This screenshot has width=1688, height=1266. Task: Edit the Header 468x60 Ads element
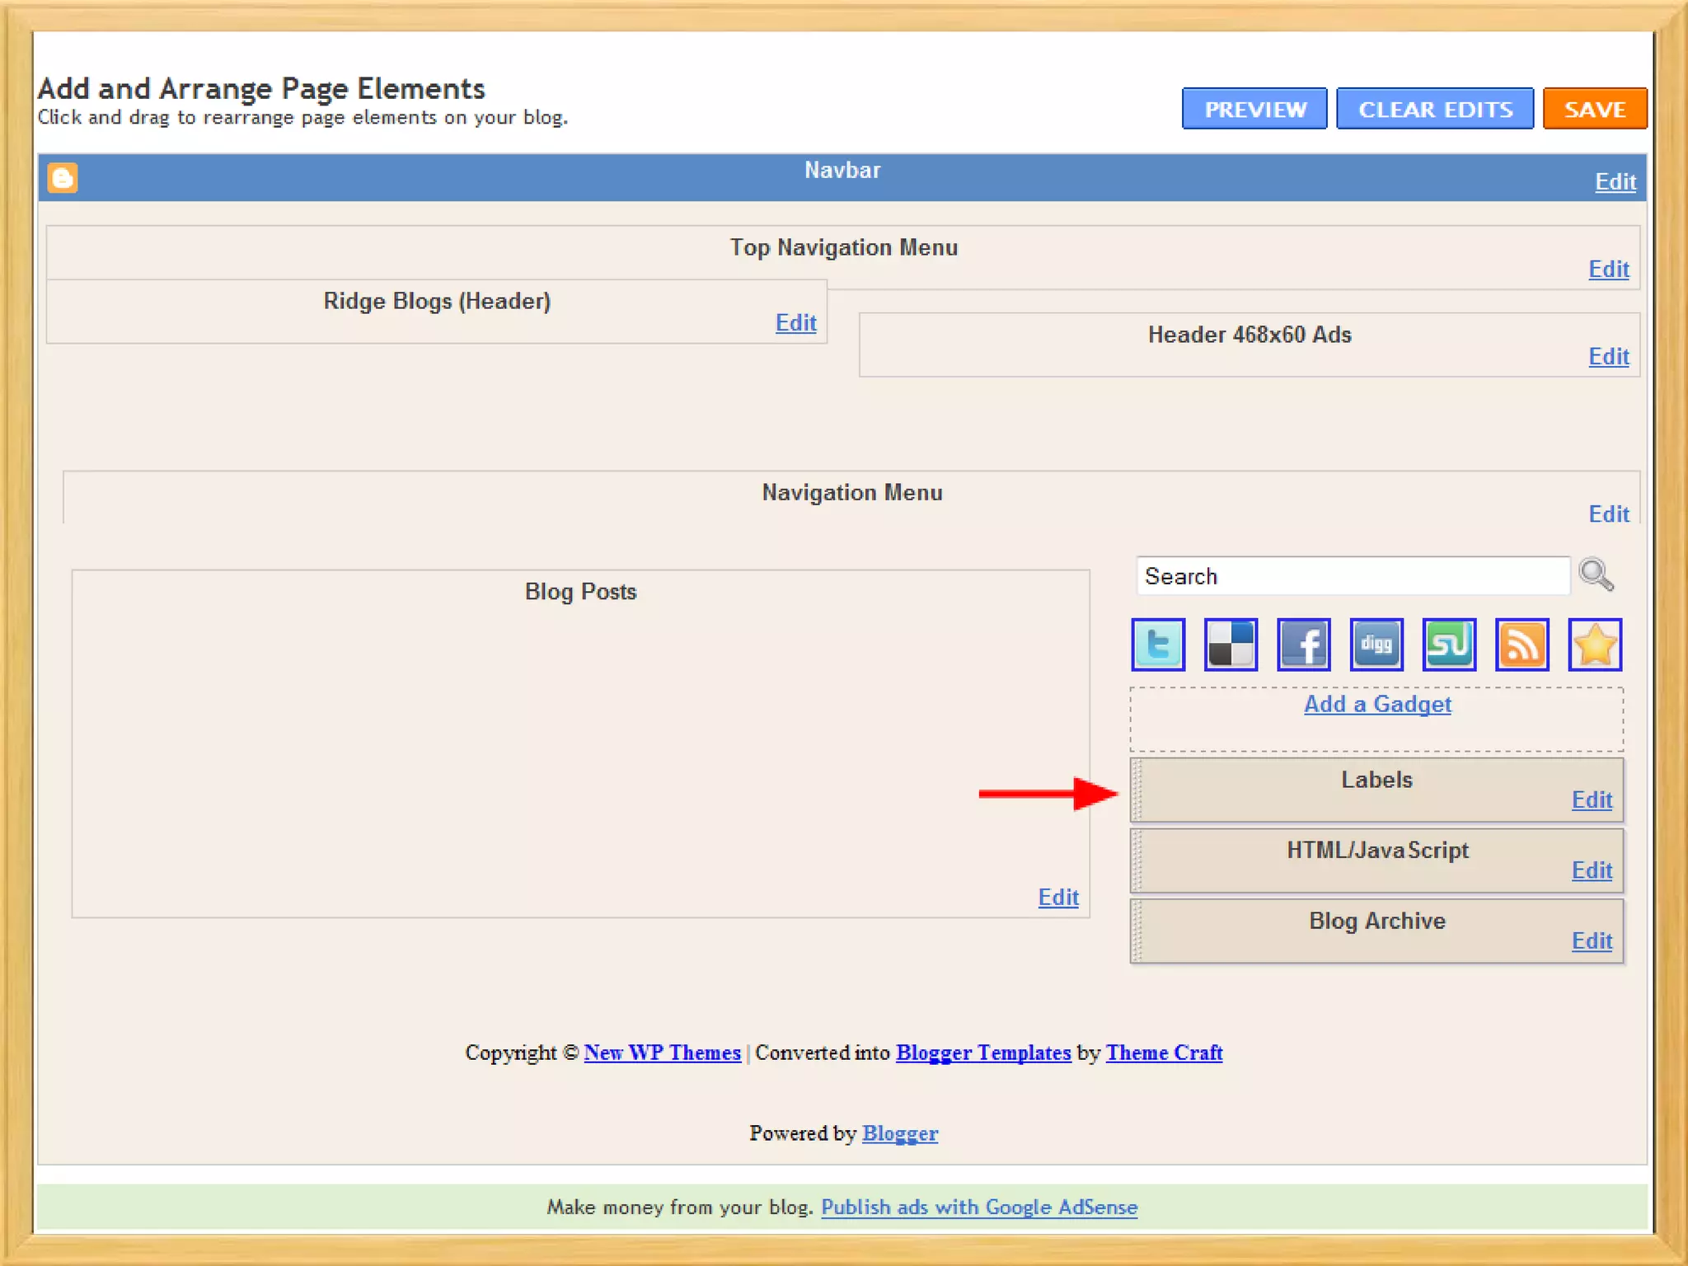[1608, 356]
